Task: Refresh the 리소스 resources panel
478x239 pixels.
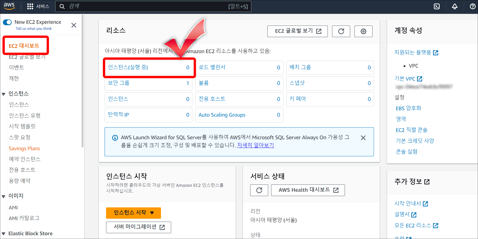Action: point(341,31)
